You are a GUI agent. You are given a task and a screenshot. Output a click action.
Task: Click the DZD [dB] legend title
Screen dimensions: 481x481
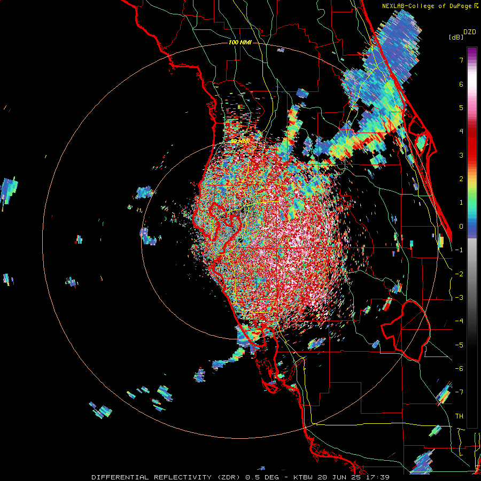462,35
